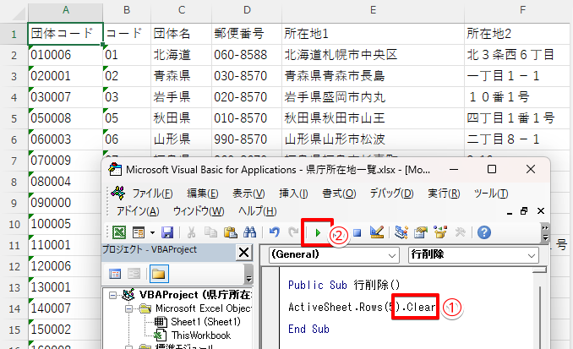The height and width of the screenshot is (349, 573).
Task: Click View Code icon in Project pane
Action: pos(115,274)
